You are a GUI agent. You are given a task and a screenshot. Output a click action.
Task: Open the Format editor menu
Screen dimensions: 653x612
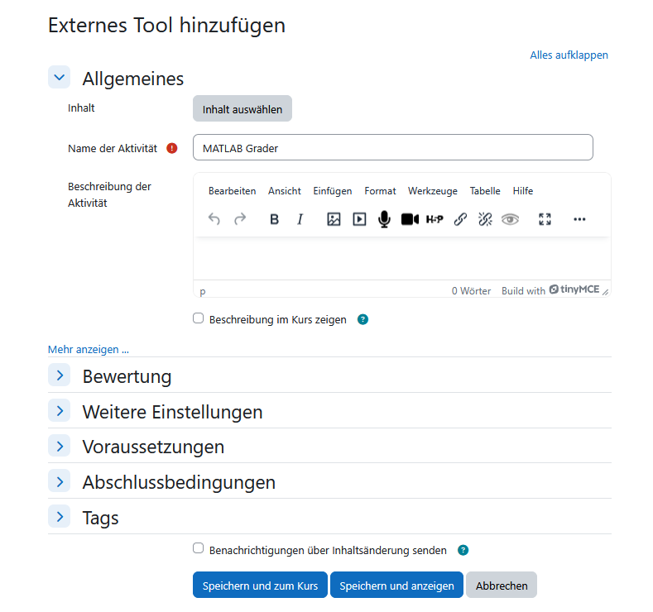pos(380,191)
